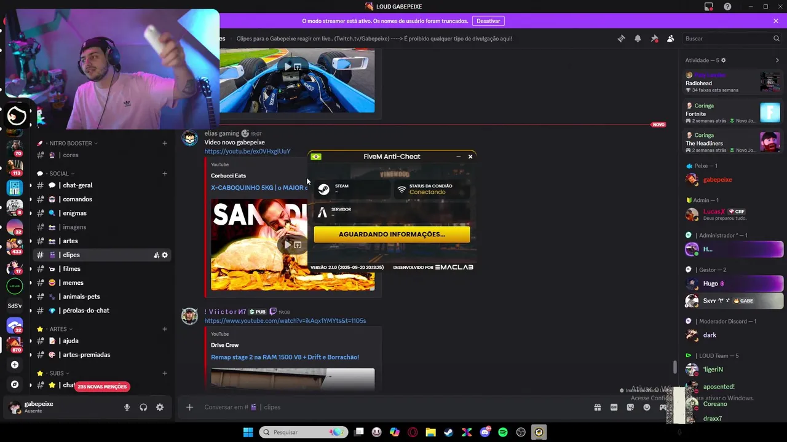Collapse the ARTES category
787x442 pixels.
pyautogui.click(x=58, y=329)
